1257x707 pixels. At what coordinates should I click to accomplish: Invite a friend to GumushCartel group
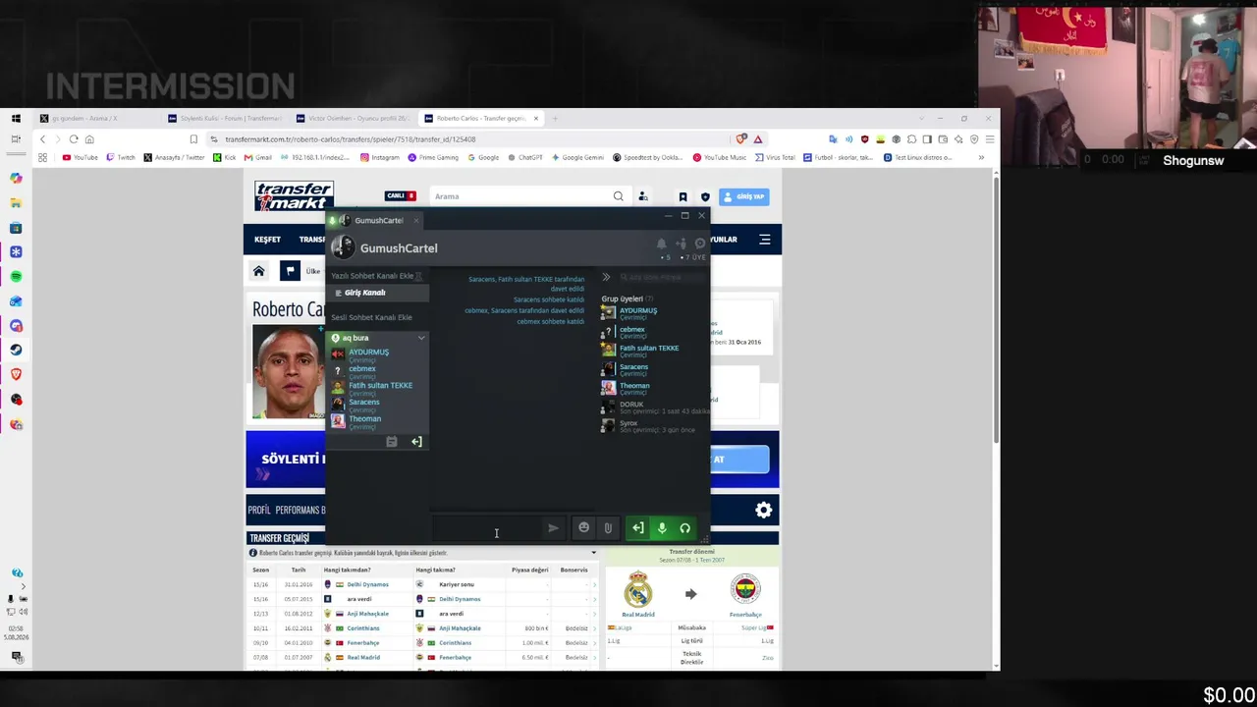(x=681, y=244)
